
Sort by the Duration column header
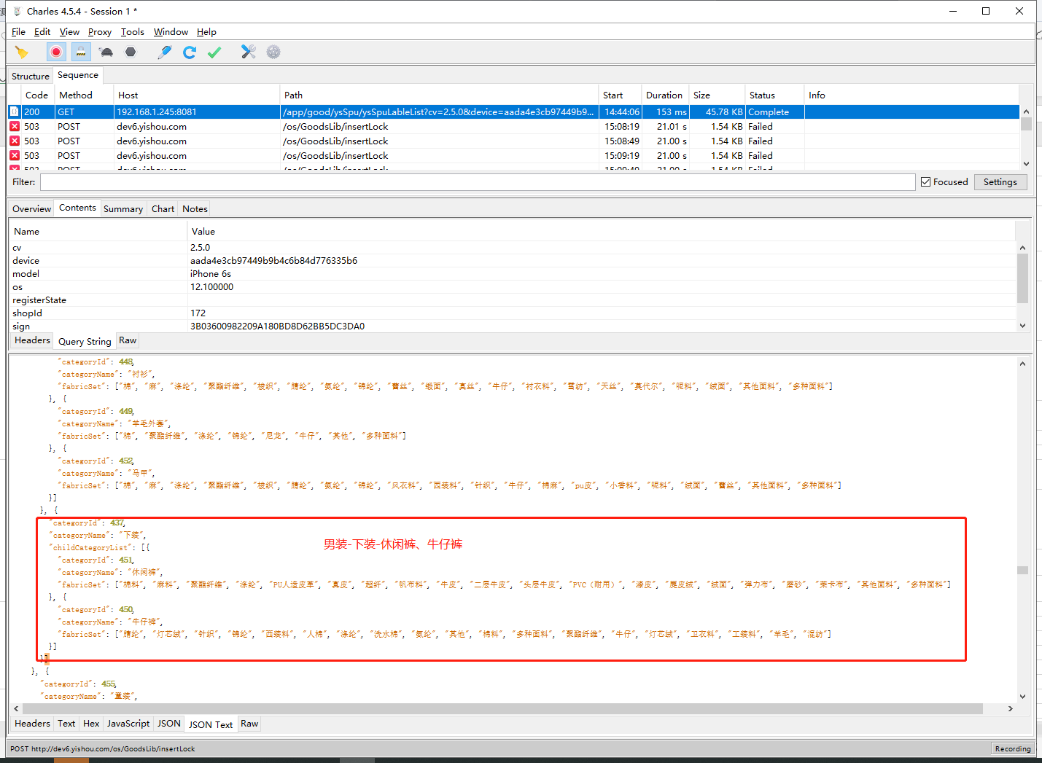[x=664, y=95]
